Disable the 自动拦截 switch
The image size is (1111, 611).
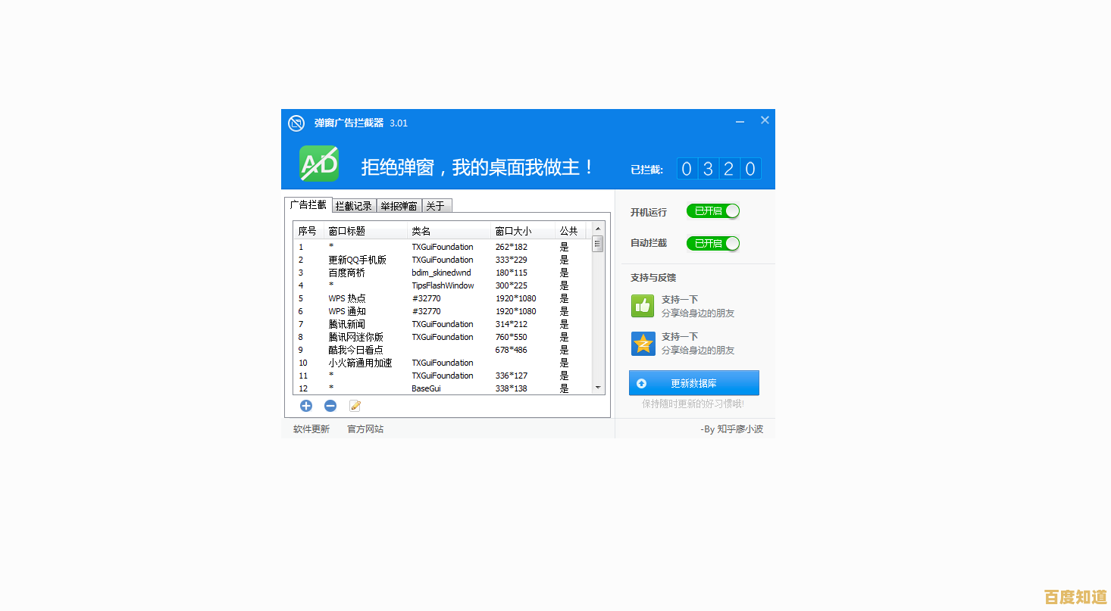712,243
